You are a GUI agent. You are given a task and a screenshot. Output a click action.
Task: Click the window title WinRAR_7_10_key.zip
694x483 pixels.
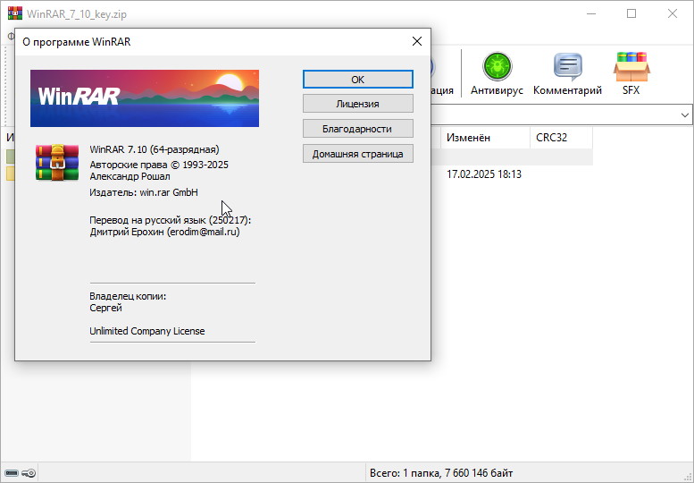pos(77,14)
